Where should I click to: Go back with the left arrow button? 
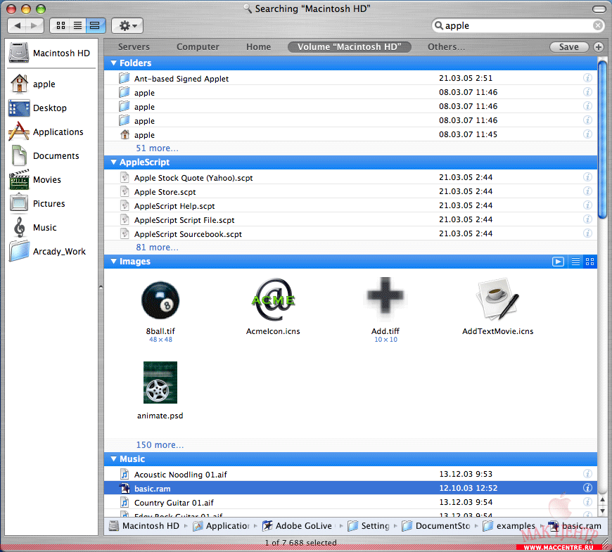(17, 26)
